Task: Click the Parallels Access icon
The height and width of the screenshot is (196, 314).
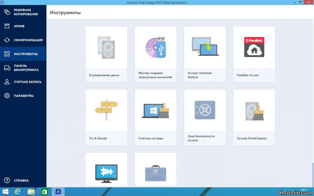Action: [254, 47]
